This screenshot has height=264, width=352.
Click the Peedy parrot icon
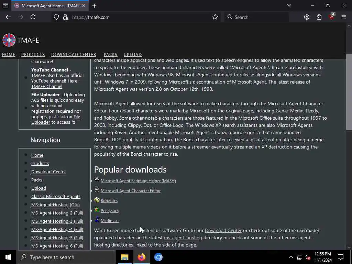[x=97, y=210]
